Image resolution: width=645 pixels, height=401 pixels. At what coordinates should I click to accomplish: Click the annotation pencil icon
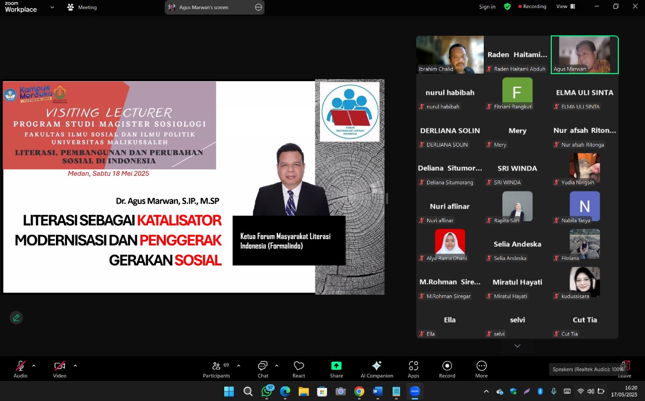click(16, 318)
